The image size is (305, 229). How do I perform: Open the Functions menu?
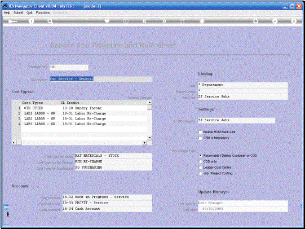pyautogui.click(x=43, y=12)
